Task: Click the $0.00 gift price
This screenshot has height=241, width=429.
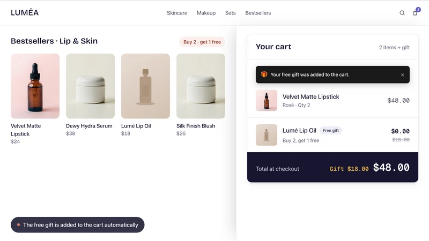Action: [400, 131]
